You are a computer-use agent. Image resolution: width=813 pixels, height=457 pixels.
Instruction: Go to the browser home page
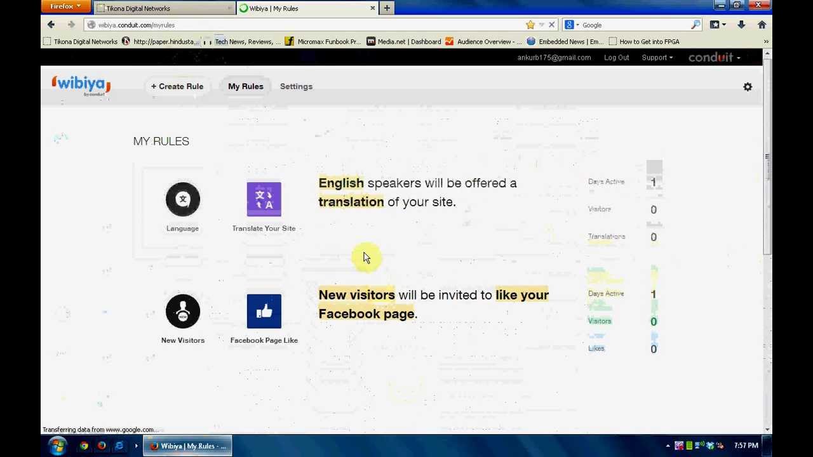point(762,25)
